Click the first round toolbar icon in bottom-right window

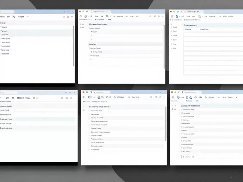tap(173, 97)
